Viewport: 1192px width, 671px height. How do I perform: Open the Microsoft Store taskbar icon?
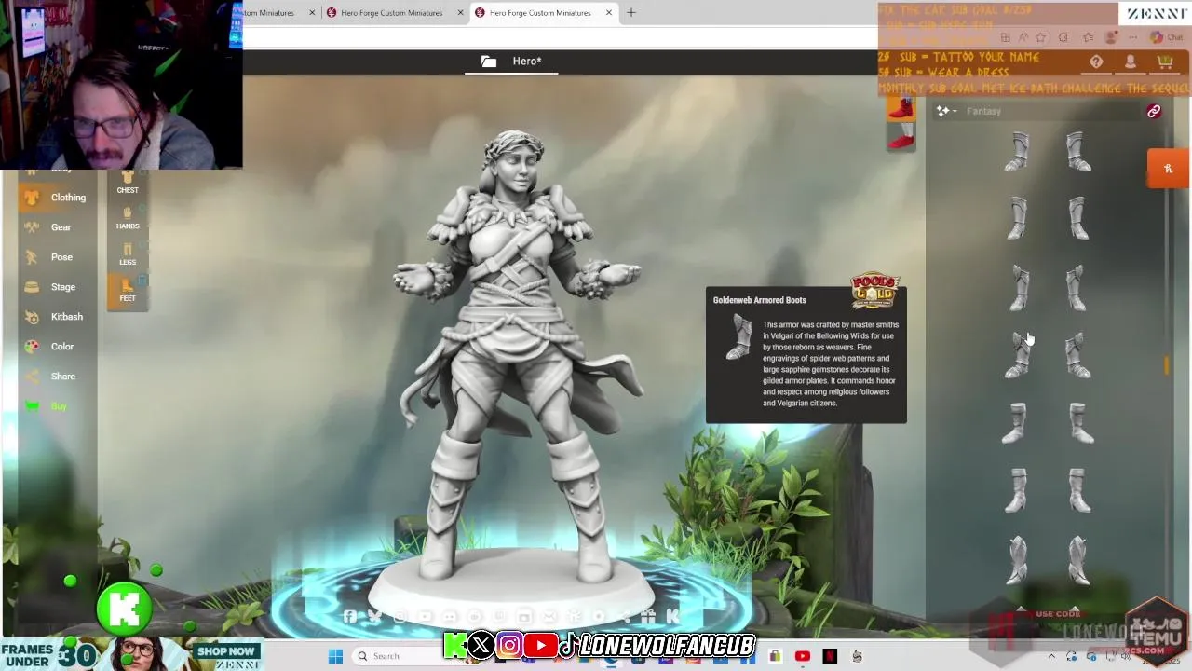click(775, 656)
